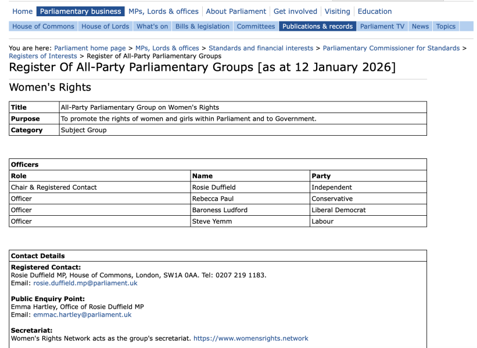Open the Home navigation tab
Viewport: 477px width, 348px height.
(23, 11)
